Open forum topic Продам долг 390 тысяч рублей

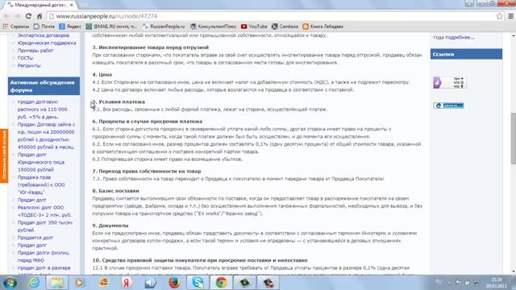pos(45,226)
